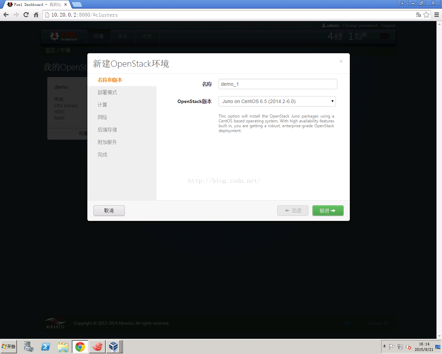Reload the page with refresh icon

click(x=26, y=15)
